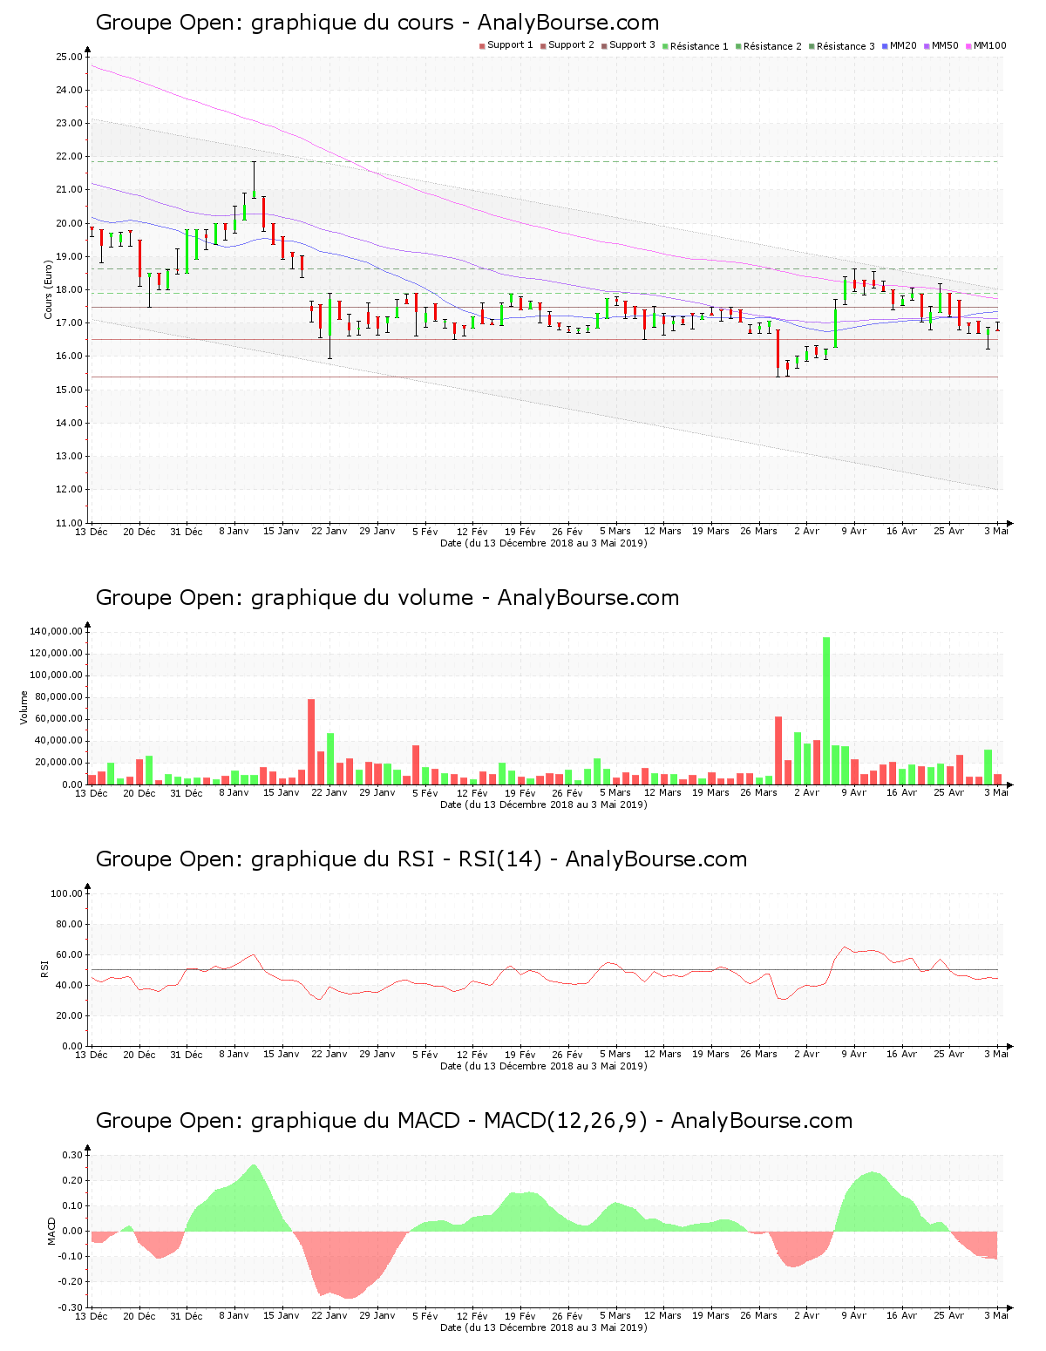
Task: Click '19 Mars' date on RSI chart
Action: pos(710,1055)
